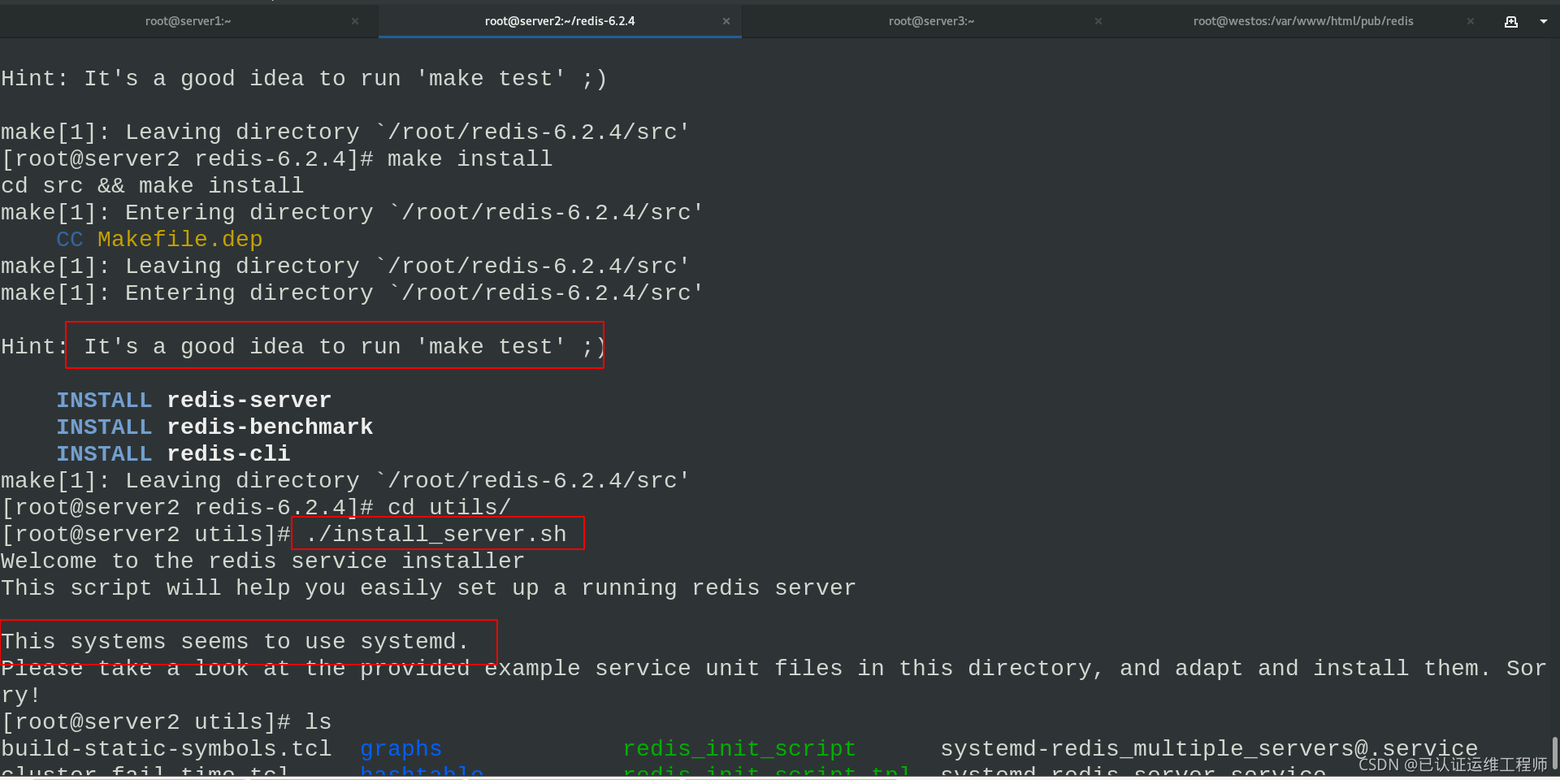Viewport: 1560px width, 780px height.
Task: Click 'INSTALL redis-cli' line
Action: click(x=173, y=453)
